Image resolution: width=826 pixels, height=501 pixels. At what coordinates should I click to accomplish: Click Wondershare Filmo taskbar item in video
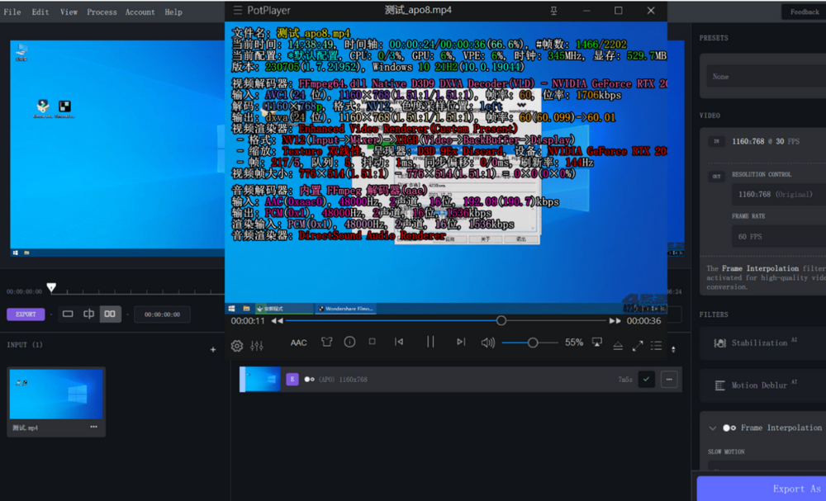pyautogui.click(x=345, y=309)
